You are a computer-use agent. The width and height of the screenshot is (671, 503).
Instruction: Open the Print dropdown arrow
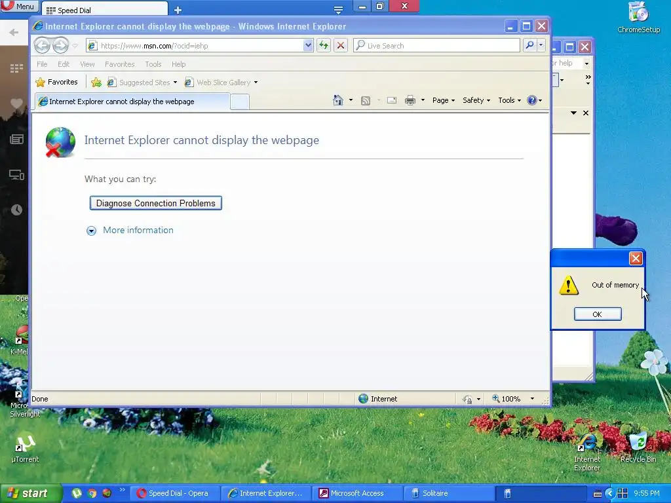tap(423, 100)
